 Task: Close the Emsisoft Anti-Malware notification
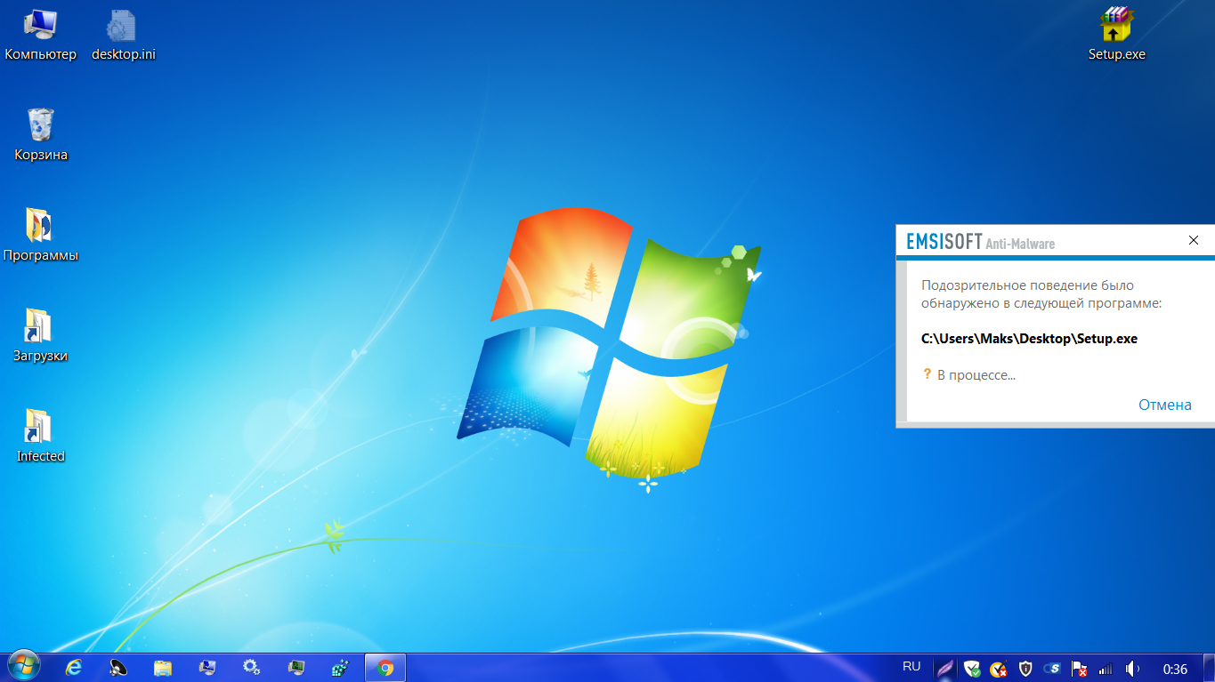(x=1194, y=240)
